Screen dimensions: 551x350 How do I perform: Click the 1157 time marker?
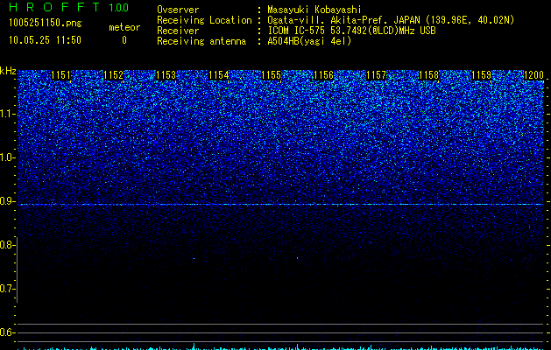tap(377, 75)
